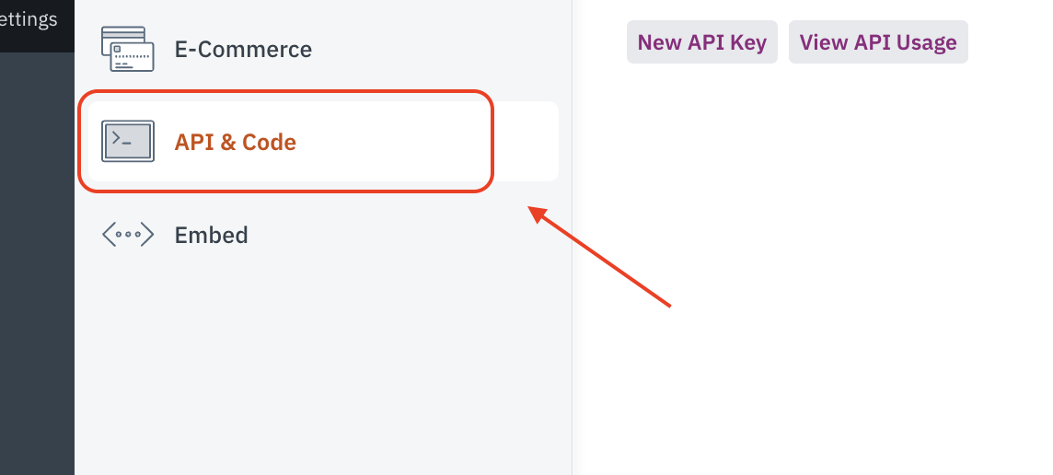Click the stacked cards icon beside E-Commerce
The image size is (1053, 475).
128,49
